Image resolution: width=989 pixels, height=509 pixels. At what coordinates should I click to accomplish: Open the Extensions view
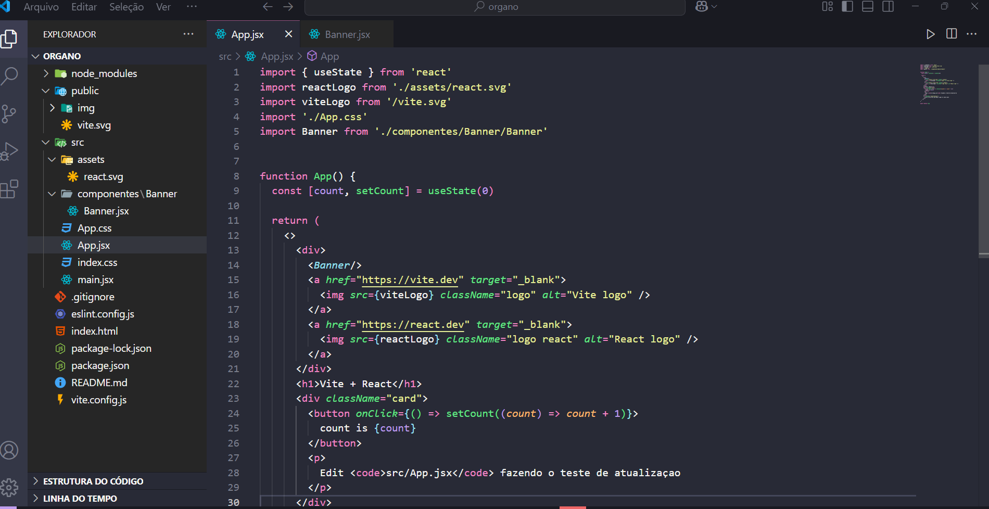(9, 189)
